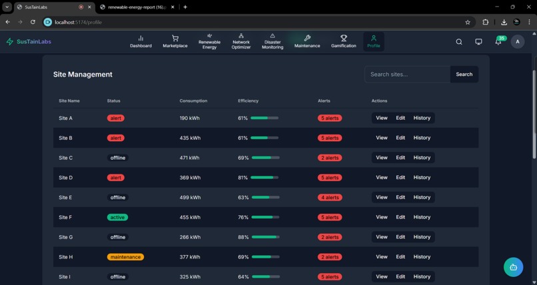Screen dimensions: 537x285
Task: Click the 499 kWh consumption value
Action: (190, 197)
